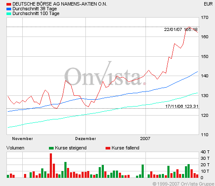Click the '17/11/06 123.31' low marker label
Viewport: 215px width, 186px height.
coord(182,107)
